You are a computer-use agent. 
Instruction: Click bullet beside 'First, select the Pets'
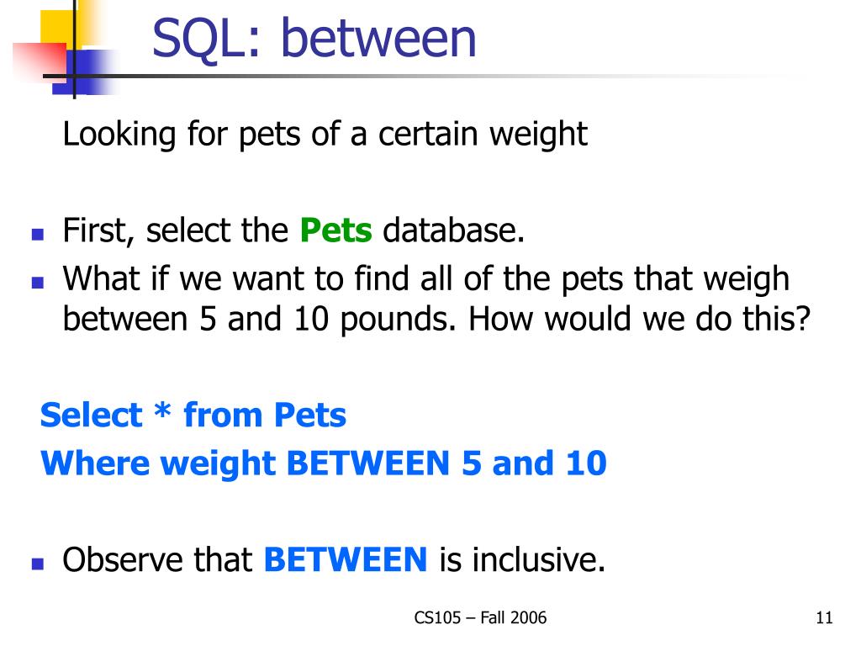click(37, 235)
